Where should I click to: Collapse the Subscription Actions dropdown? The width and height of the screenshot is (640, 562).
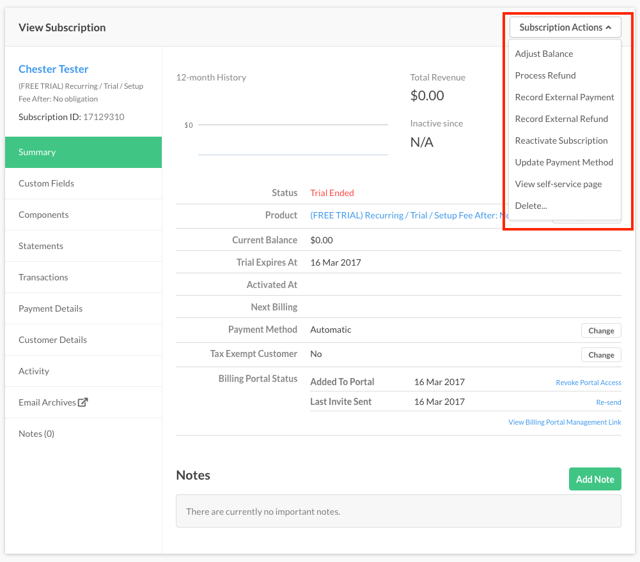565,27
